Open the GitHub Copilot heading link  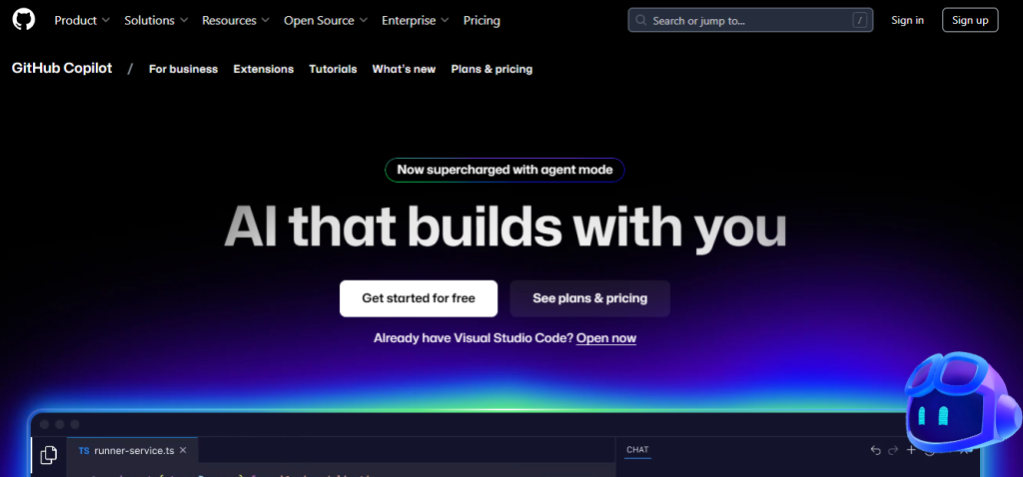(x=62, y=69)
